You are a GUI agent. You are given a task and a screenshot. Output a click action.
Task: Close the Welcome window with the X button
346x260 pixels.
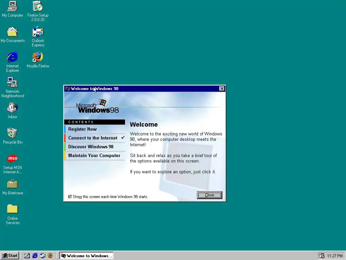pyautogui.click(x=222, y=89)
